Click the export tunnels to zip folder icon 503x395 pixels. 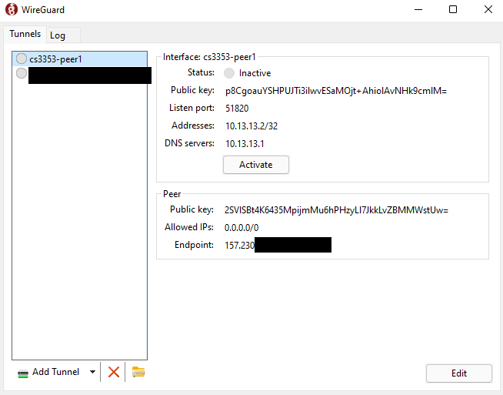[138, 372]
